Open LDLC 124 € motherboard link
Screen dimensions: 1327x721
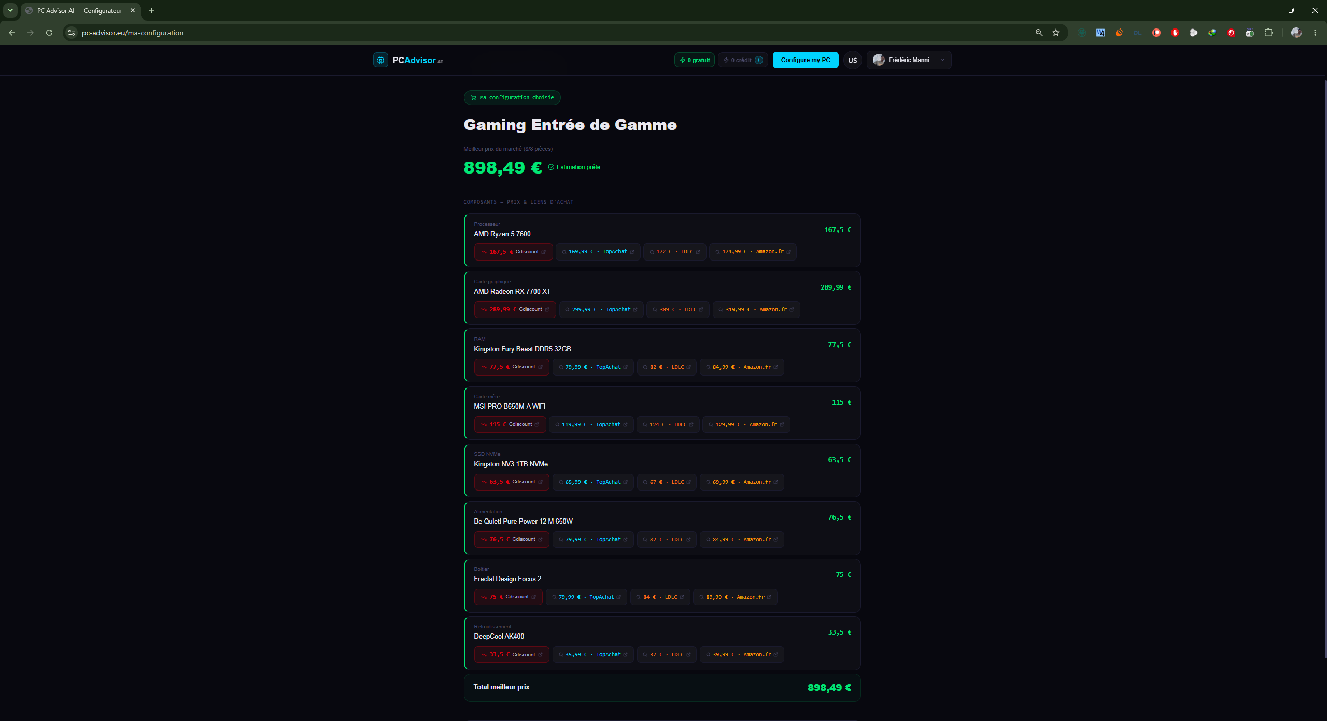668,425
